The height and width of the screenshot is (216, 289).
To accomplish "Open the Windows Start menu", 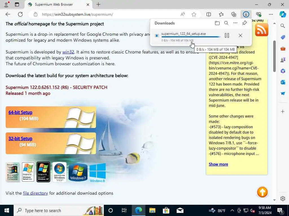I will 7,210.
